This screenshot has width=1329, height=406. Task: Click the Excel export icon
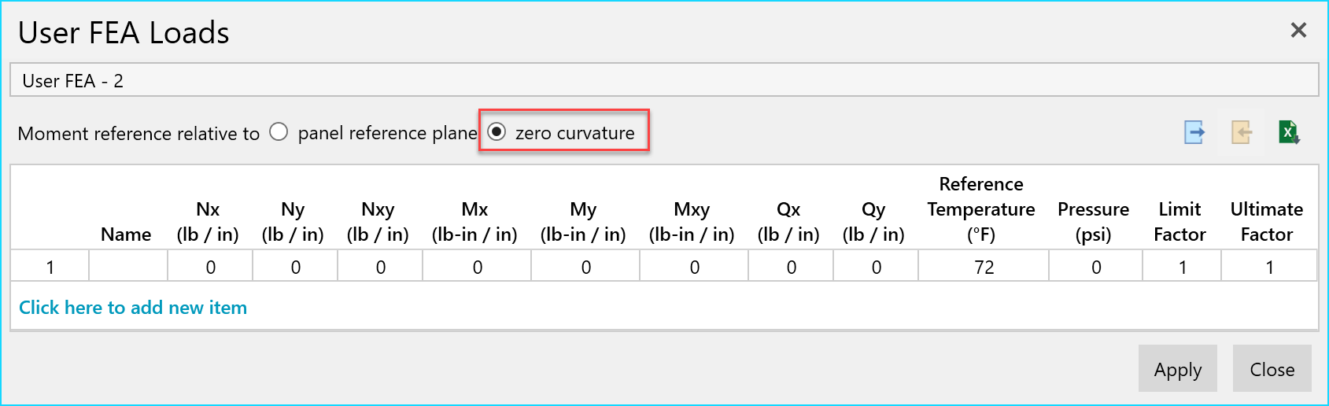tap(1289, 132)
